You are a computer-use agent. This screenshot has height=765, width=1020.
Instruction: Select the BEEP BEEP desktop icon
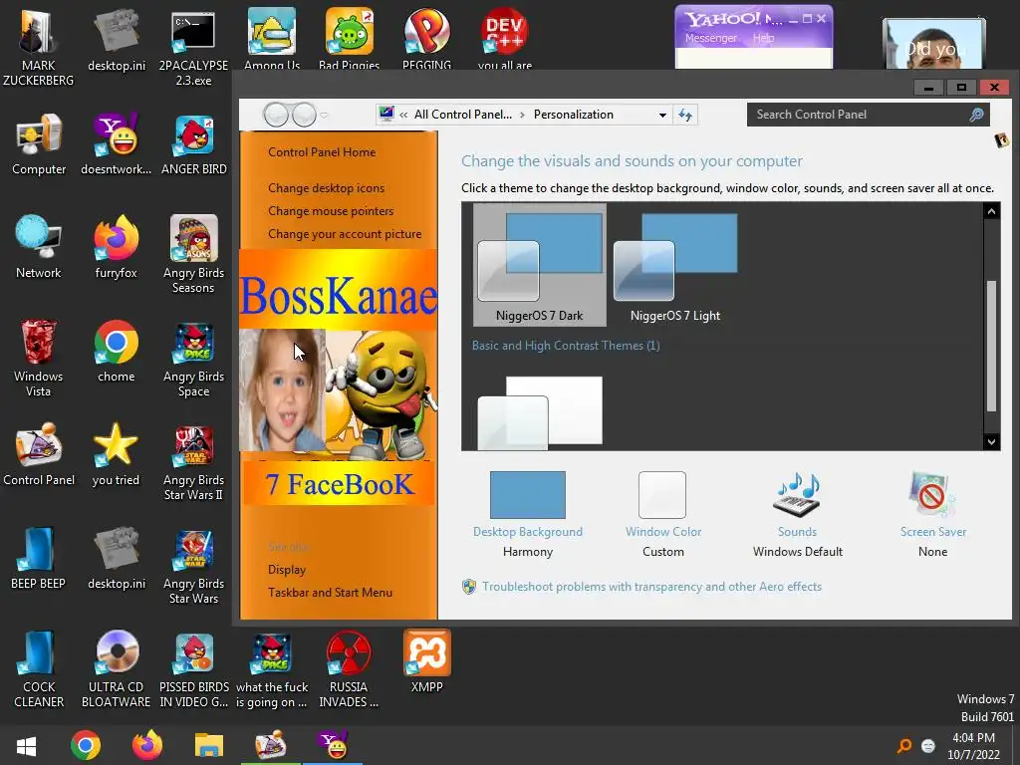click(x=39, y=559)
